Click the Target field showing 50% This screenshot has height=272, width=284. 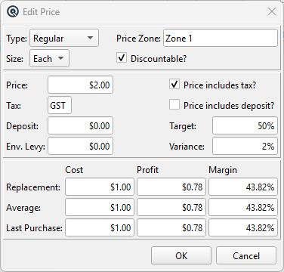pyautogui.click(x=245, y=125)
